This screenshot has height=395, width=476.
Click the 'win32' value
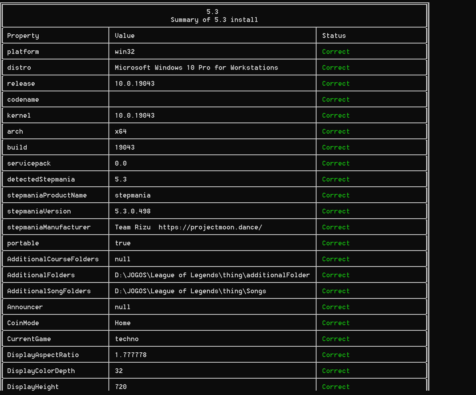coord(125,51)
